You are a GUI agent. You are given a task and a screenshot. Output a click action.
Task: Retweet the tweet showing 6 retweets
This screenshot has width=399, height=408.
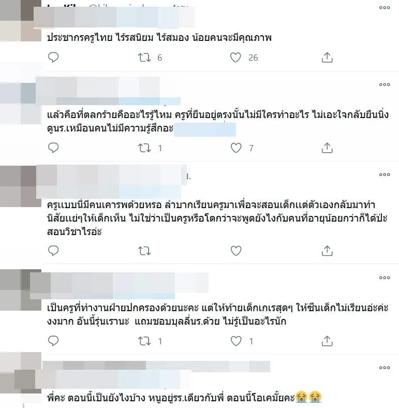point(144,57)
